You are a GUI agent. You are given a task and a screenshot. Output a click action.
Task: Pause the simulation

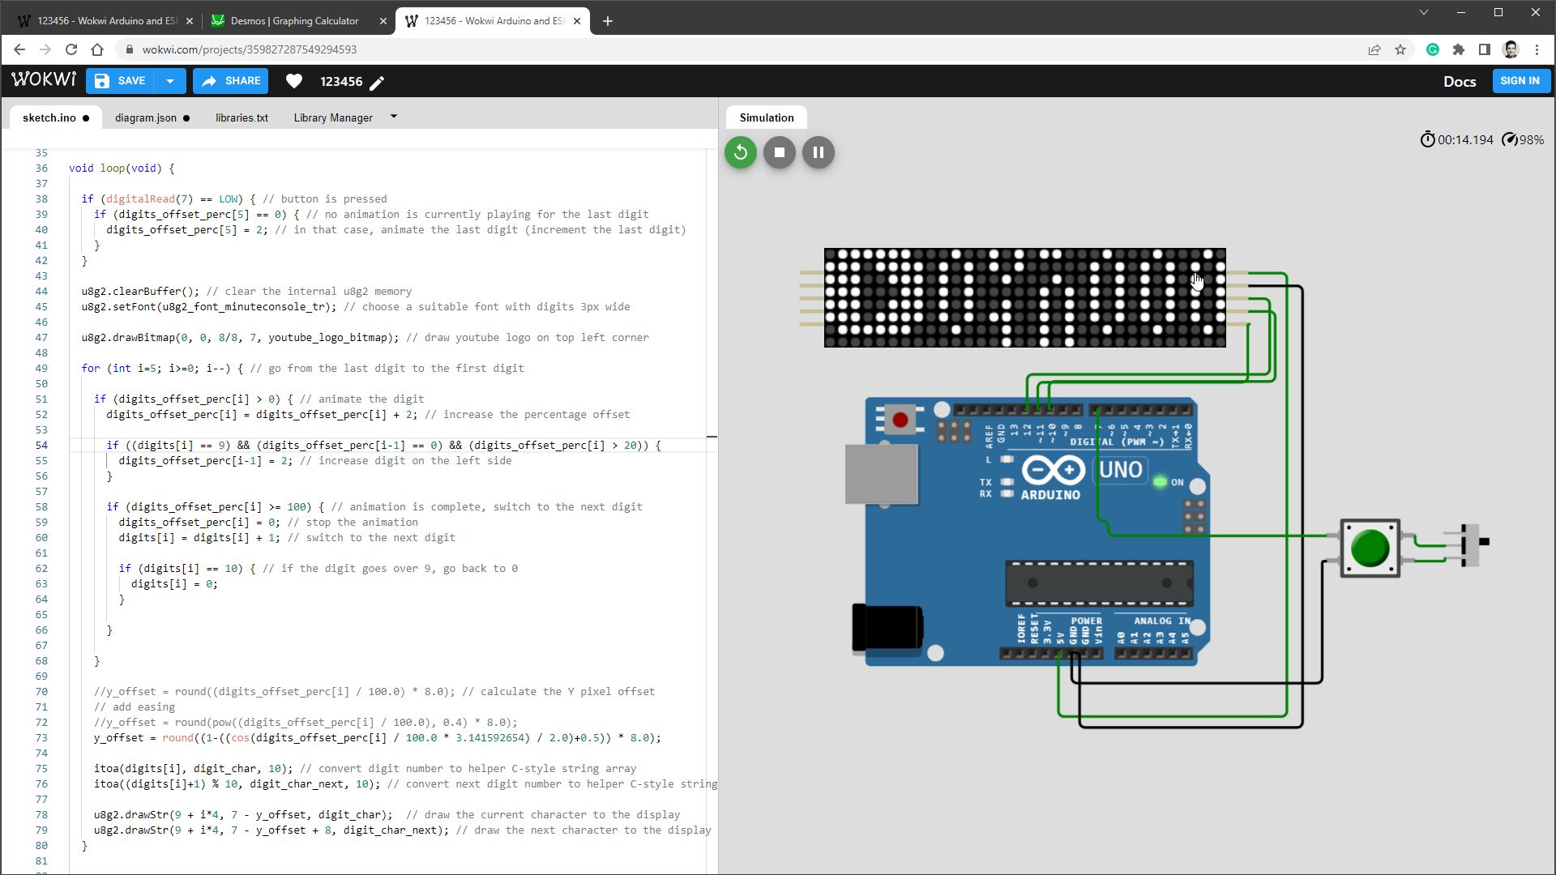coord(818,152)
